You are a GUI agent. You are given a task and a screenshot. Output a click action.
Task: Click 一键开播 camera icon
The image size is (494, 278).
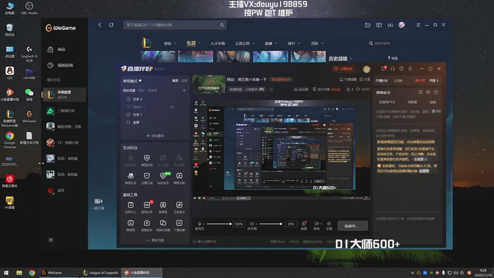(98, 201)
